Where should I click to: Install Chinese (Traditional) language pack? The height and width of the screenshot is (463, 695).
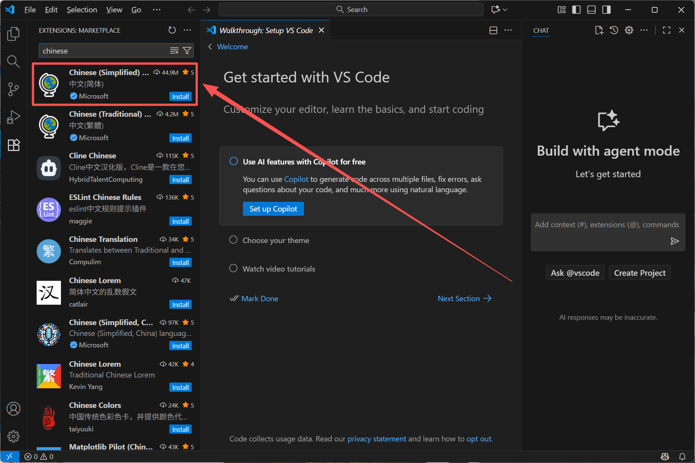tap(180, 138)
